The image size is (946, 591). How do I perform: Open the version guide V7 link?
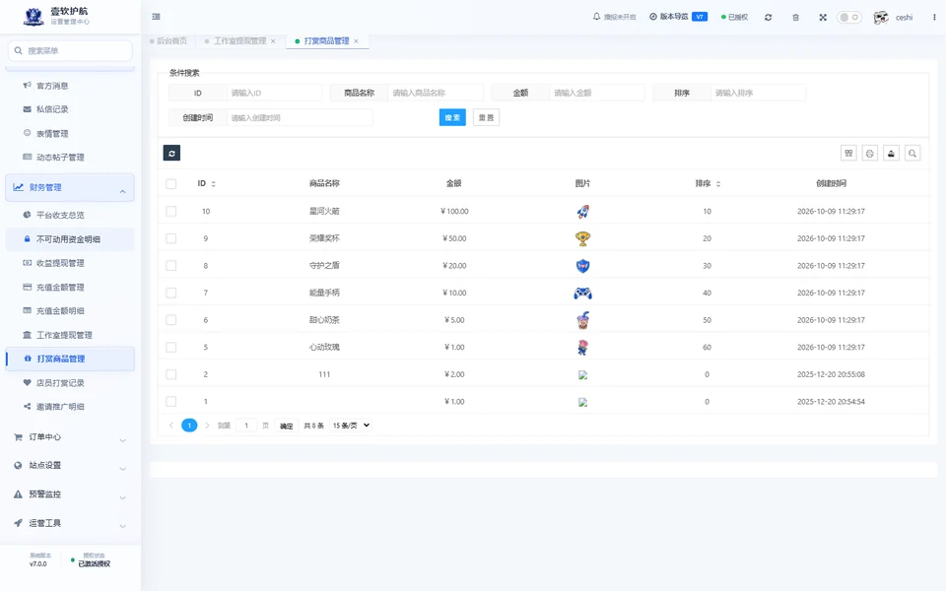click(x=678, y=17)
